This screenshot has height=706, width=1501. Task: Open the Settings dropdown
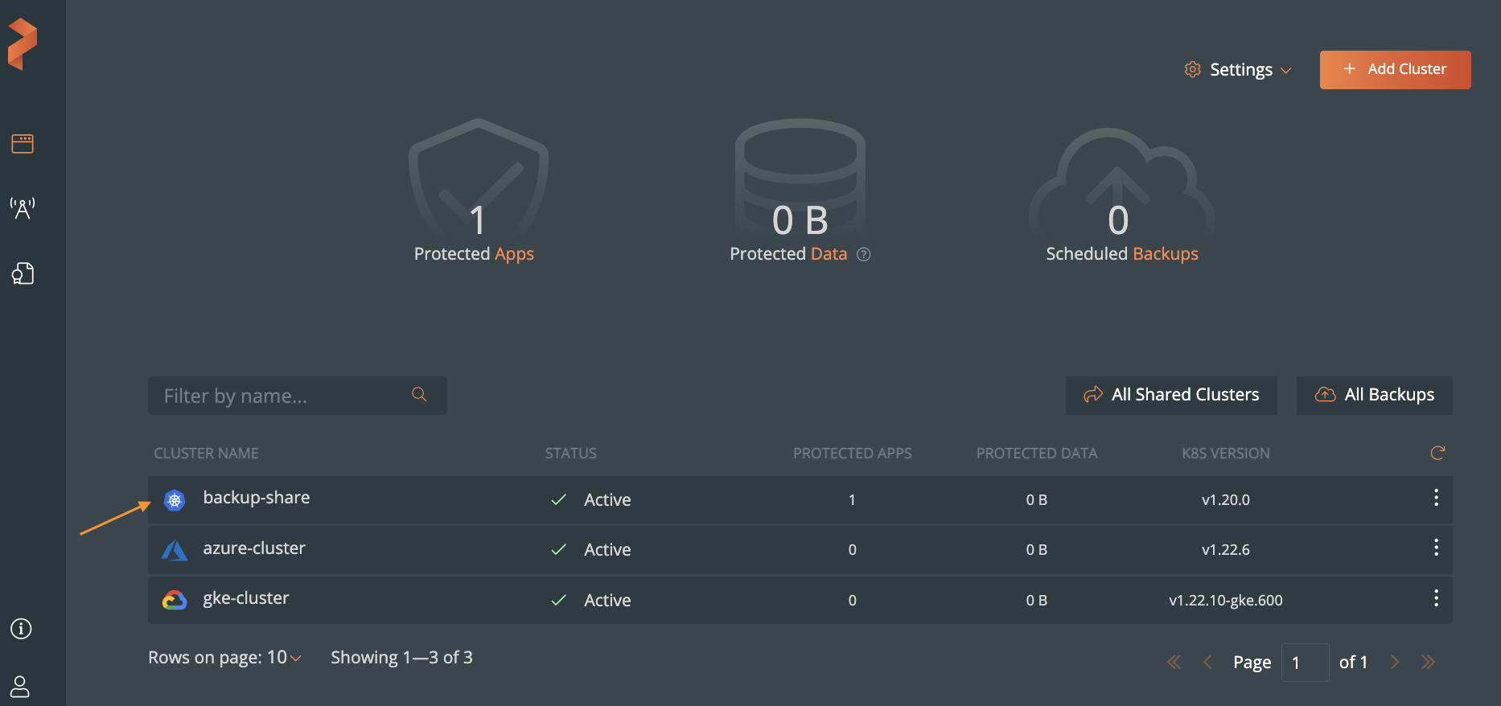tap(1239, 70)
